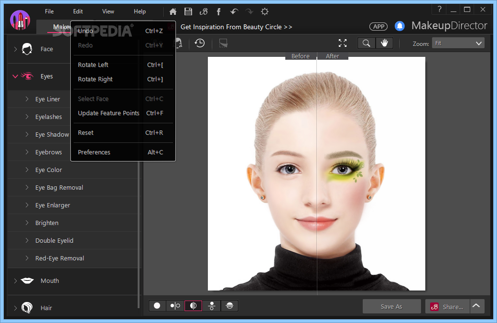Expand the Eye Shadow option

[52, 135]
